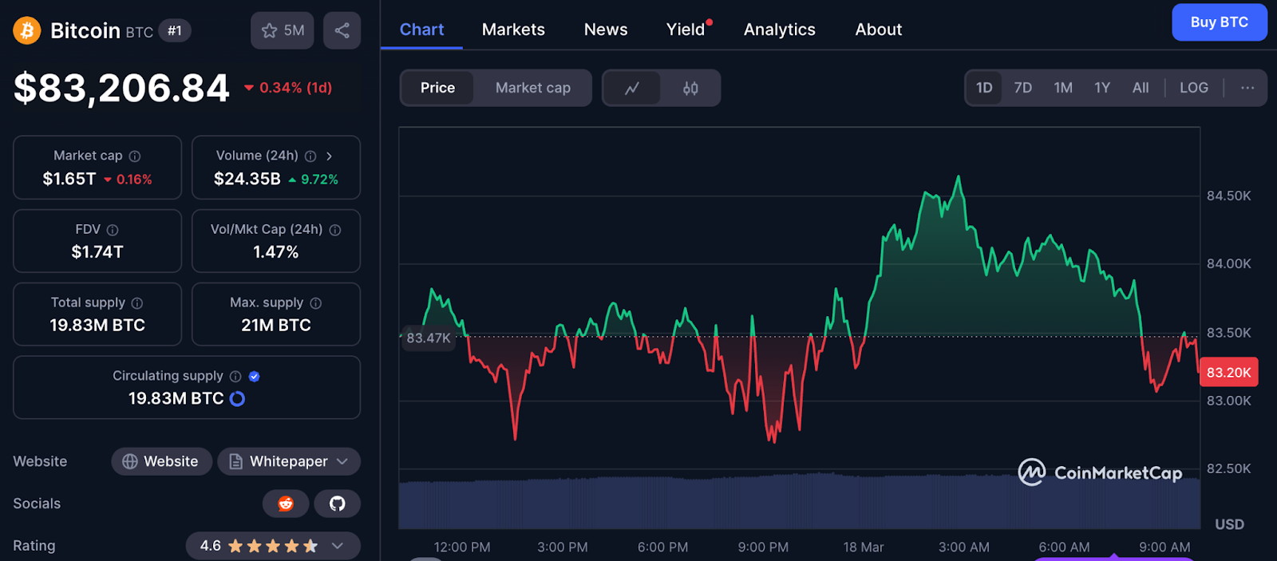Switch to the Markets tab
Image resolution: width=1277 pixels, height=561 pixels.
pyautogui.click(x=513, y=30)
